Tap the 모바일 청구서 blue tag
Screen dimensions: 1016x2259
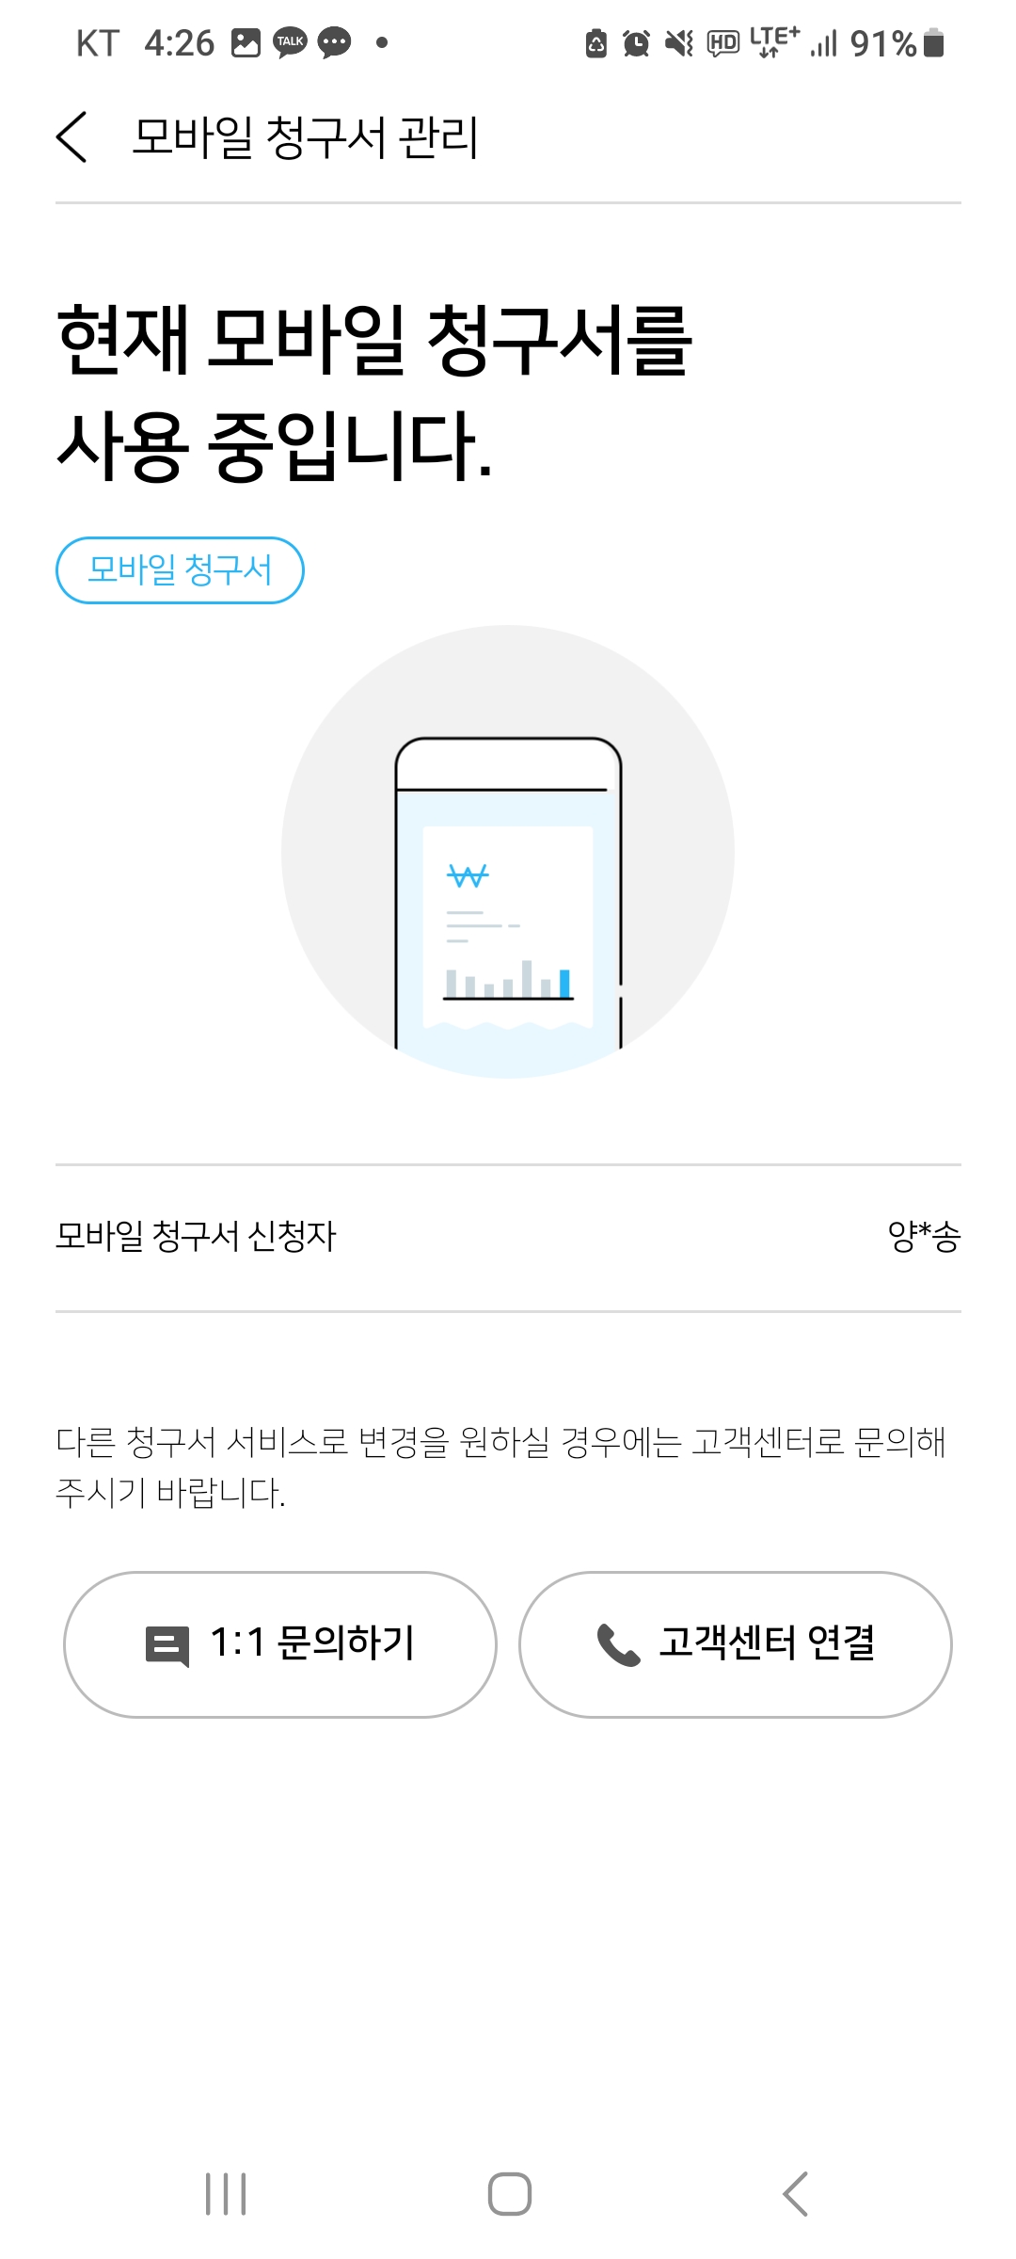180,570
